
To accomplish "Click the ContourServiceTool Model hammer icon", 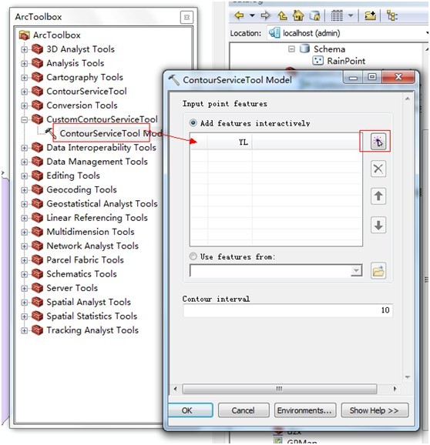I will pos(51,133).
